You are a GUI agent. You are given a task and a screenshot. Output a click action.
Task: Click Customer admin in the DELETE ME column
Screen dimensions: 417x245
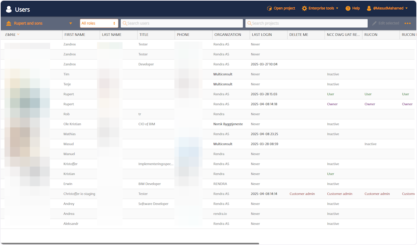click(x=302, y=194)
